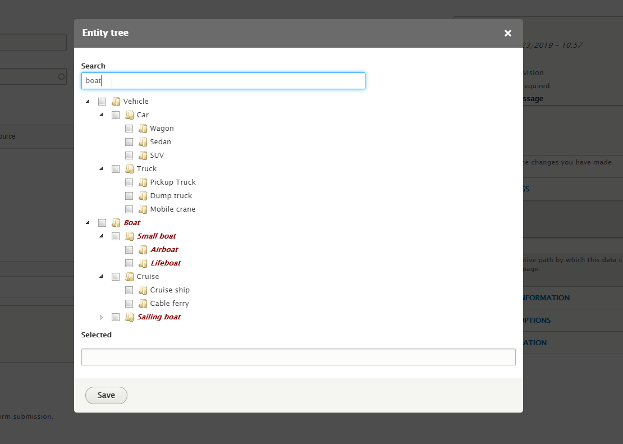
Task: Click the folder icon beside Cable ferry
Action: point(143,304)
